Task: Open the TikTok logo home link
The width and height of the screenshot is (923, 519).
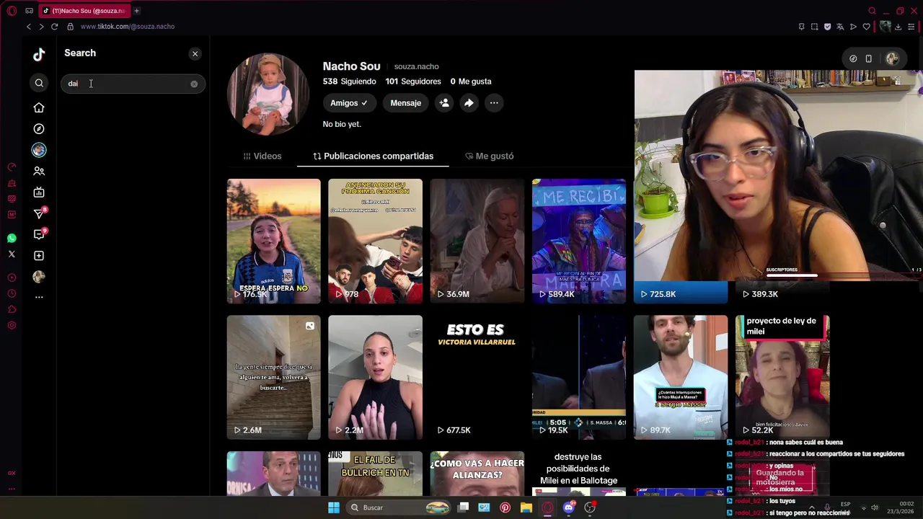Action: [x=39, y=54]
